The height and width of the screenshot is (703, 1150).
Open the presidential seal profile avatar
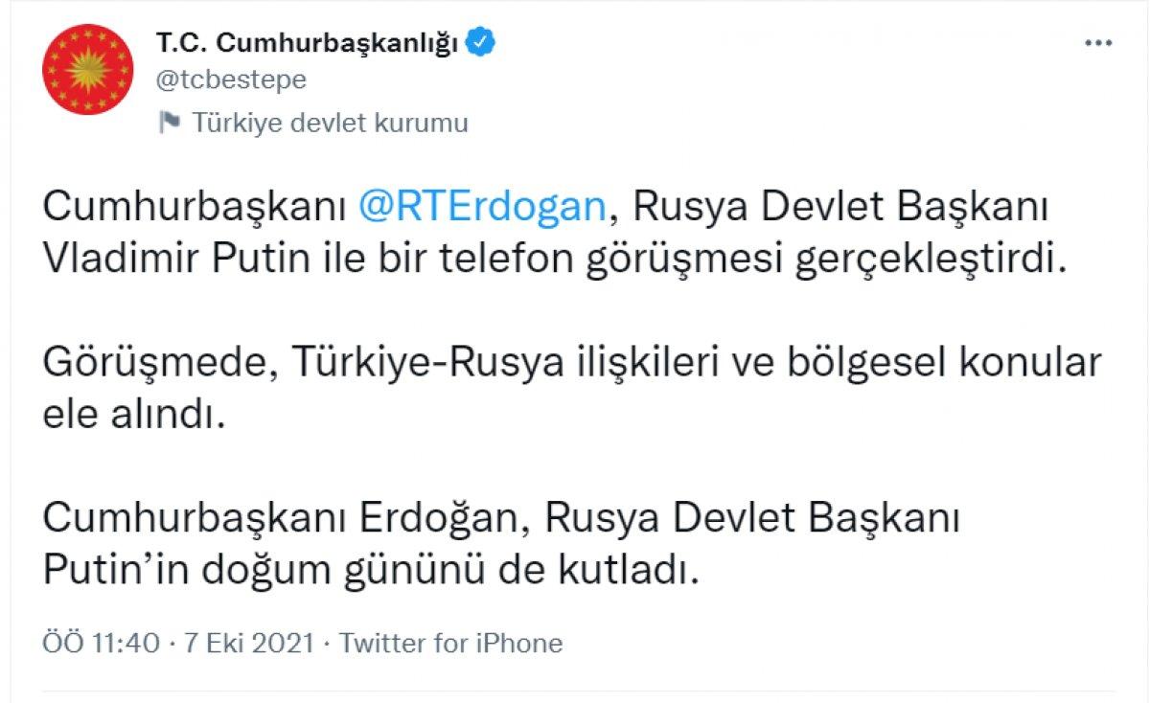[x=91, y=64]
